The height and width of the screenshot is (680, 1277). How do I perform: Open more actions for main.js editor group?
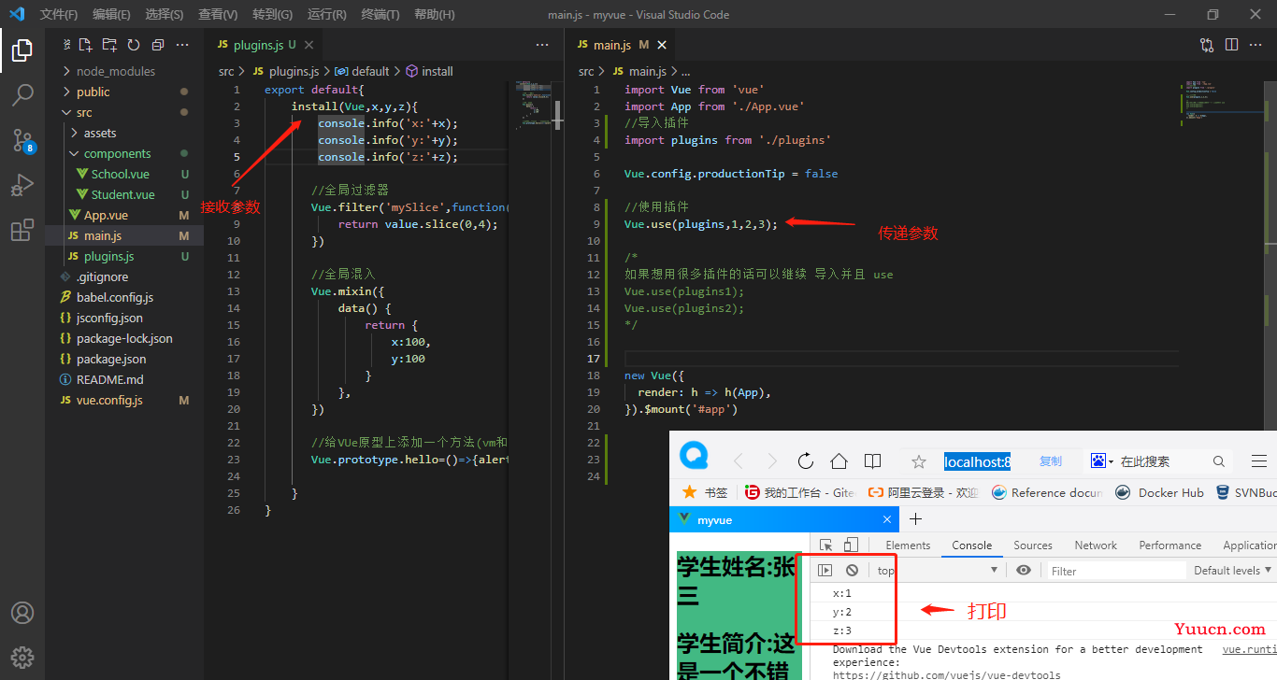1256,45
